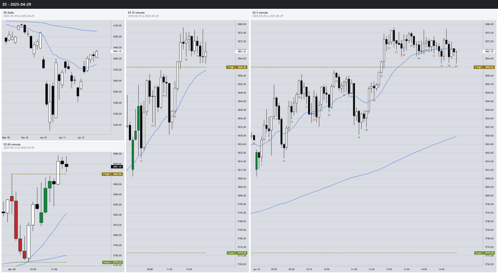Click the large green candle in the 15 minute chart
The image size is (498, 274).
point(133,154)
